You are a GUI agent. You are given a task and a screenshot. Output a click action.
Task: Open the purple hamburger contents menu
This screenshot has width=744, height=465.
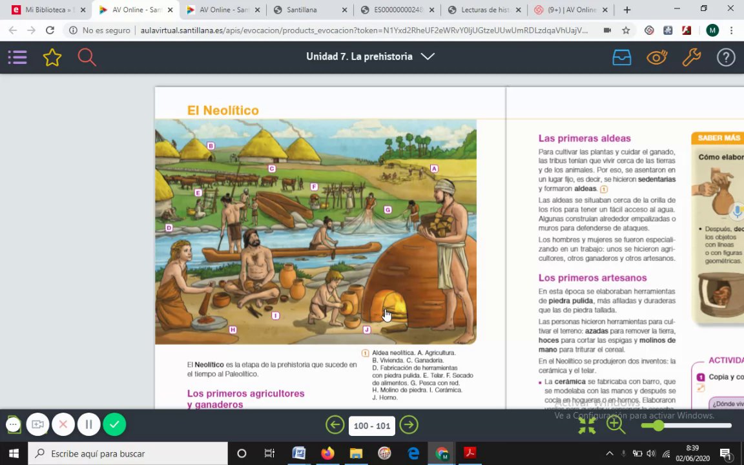coord(17,57)
